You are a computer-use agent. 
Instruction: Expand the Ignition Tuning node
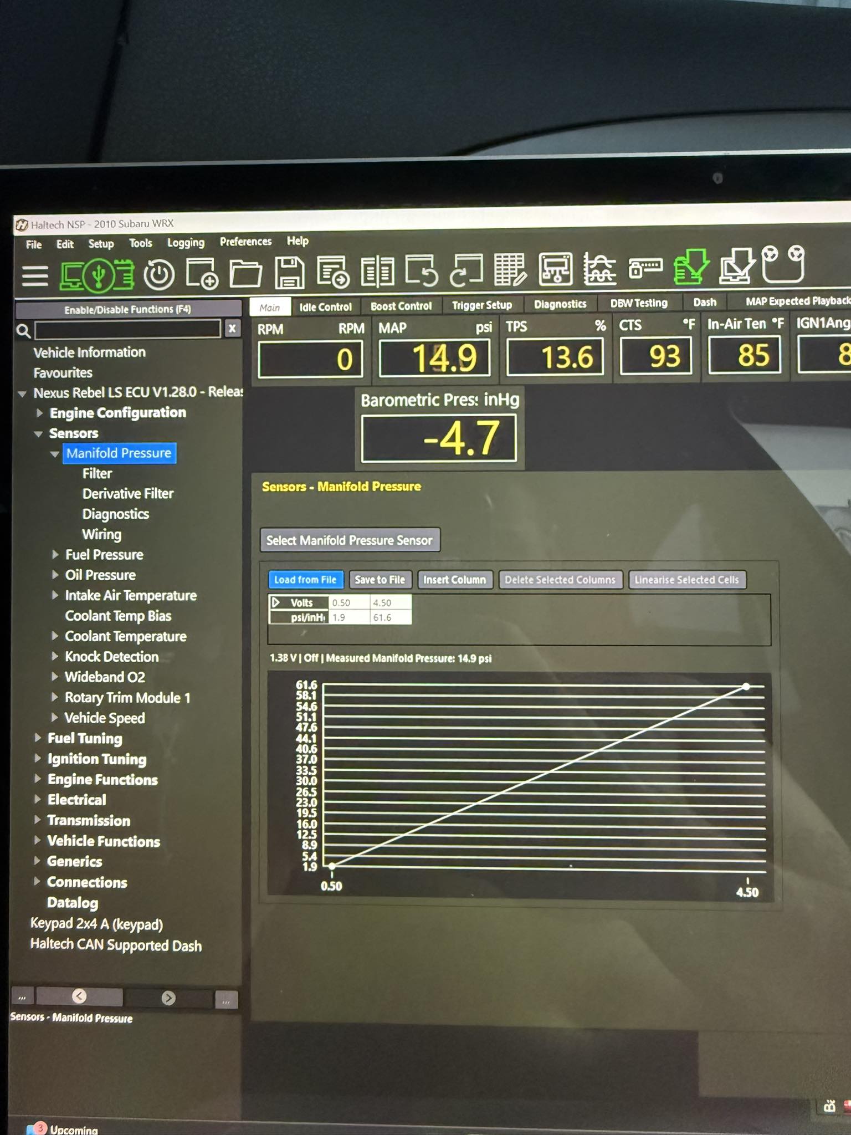tap(38, 758)
